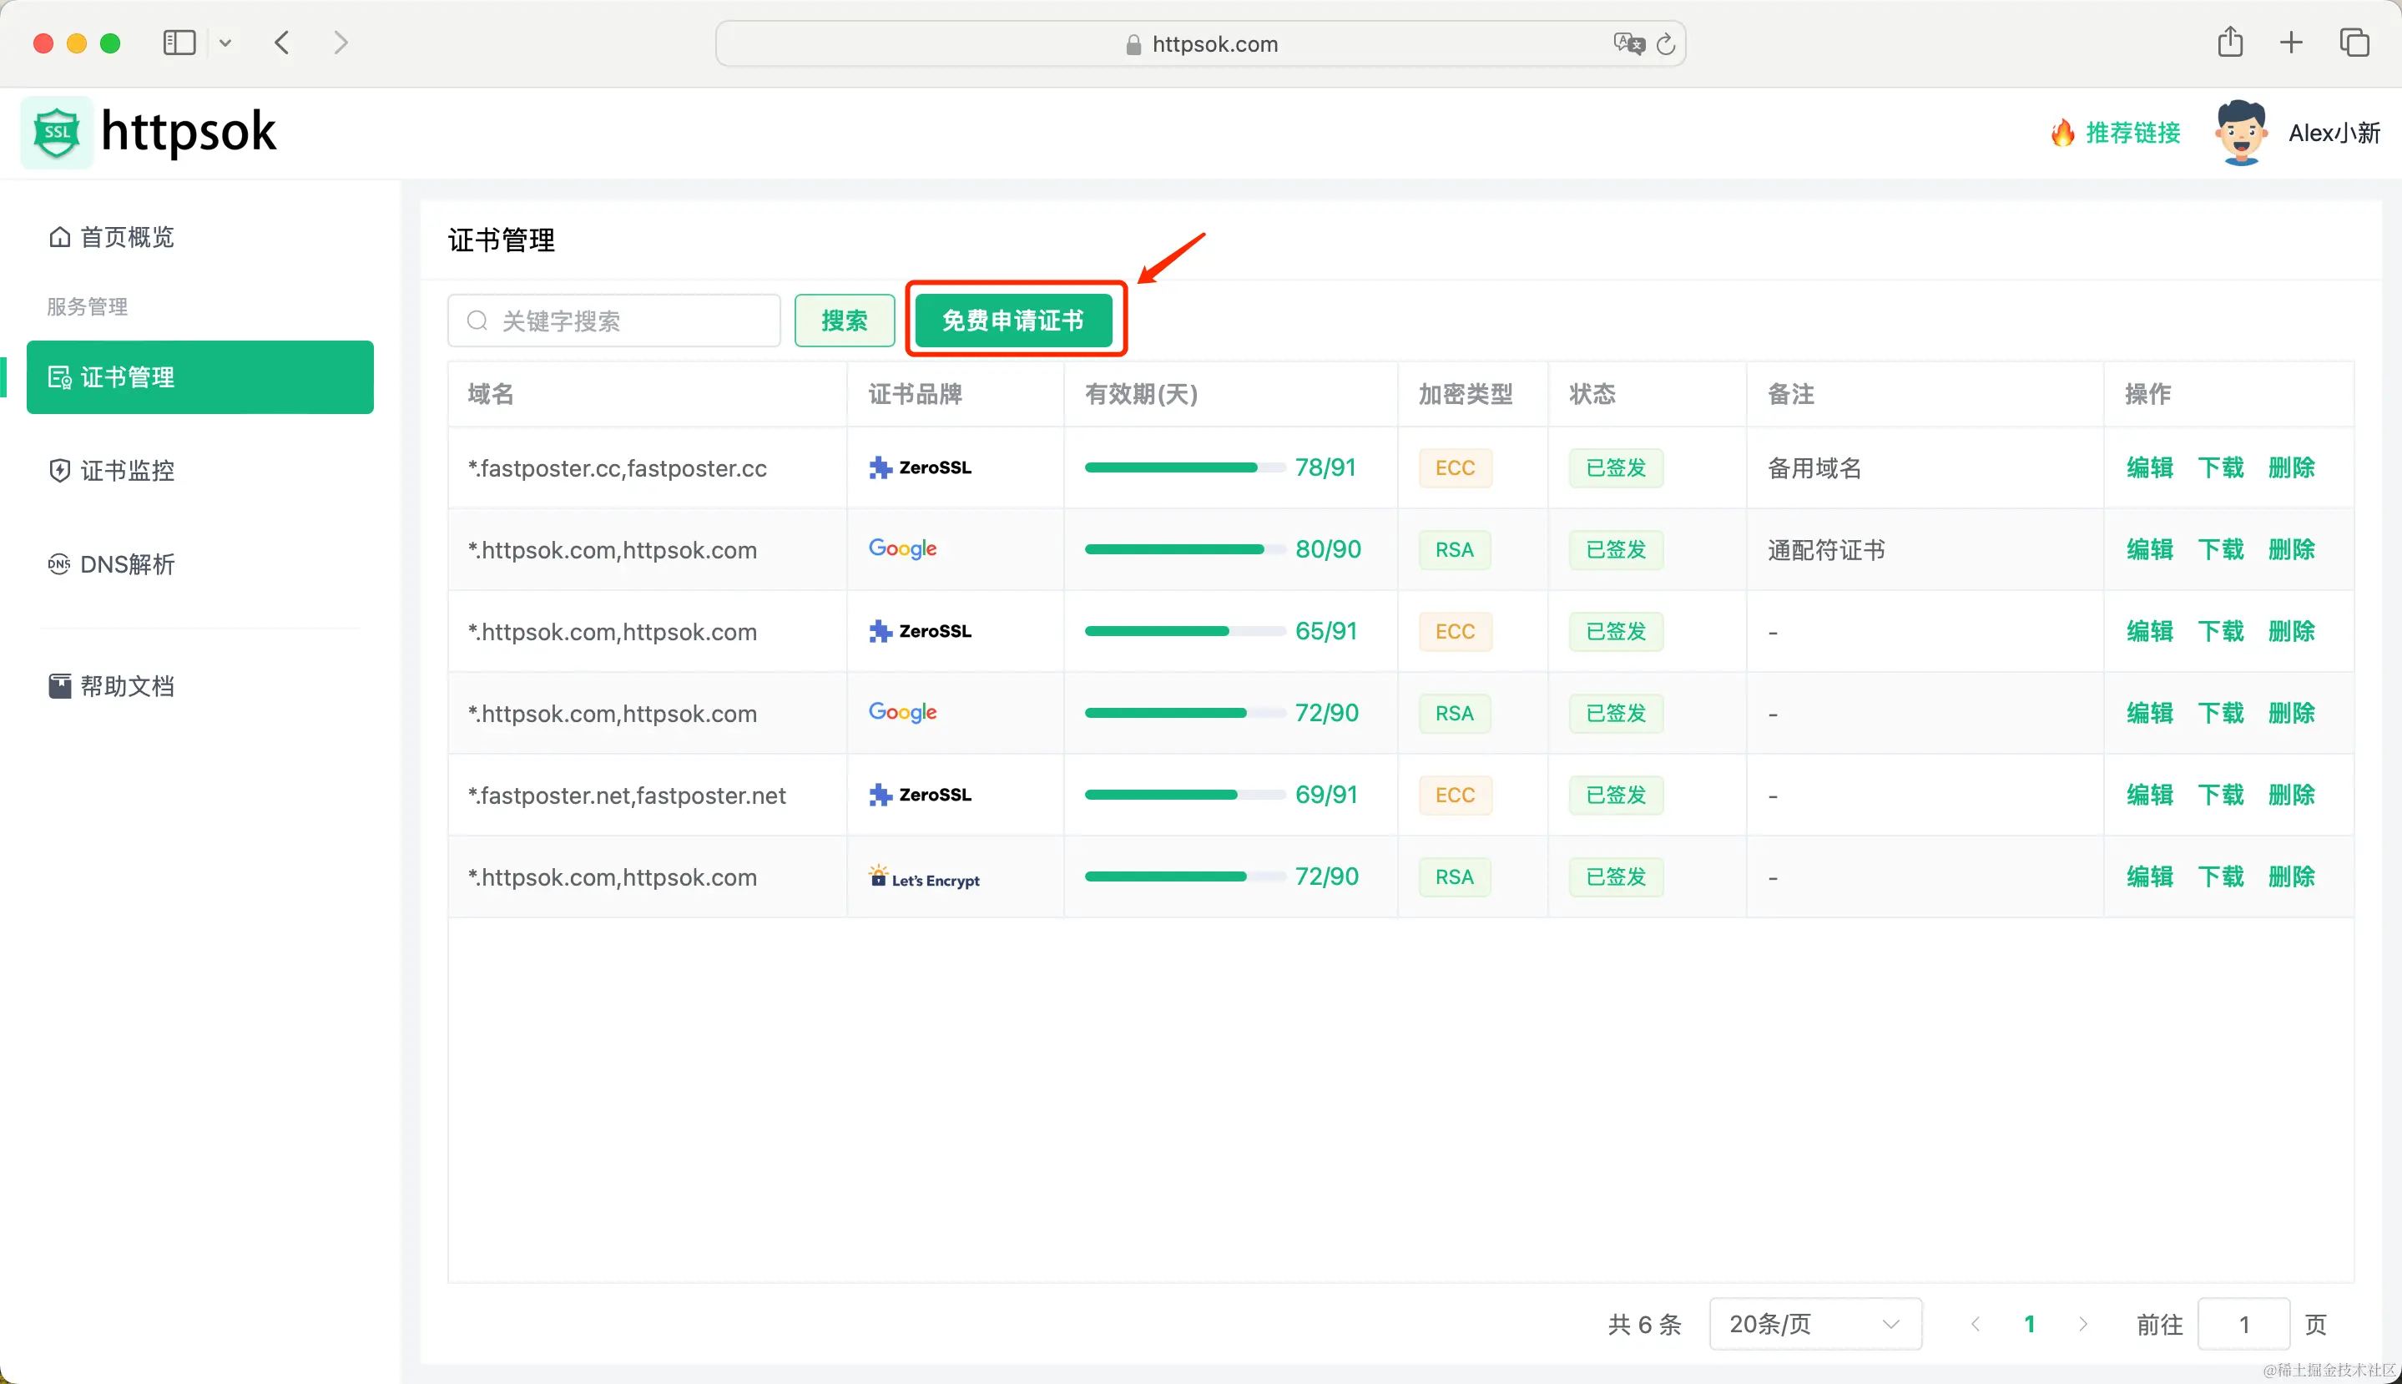
Task: Click the httpsok SSL shield logo
Action: [x=56, y=133]
